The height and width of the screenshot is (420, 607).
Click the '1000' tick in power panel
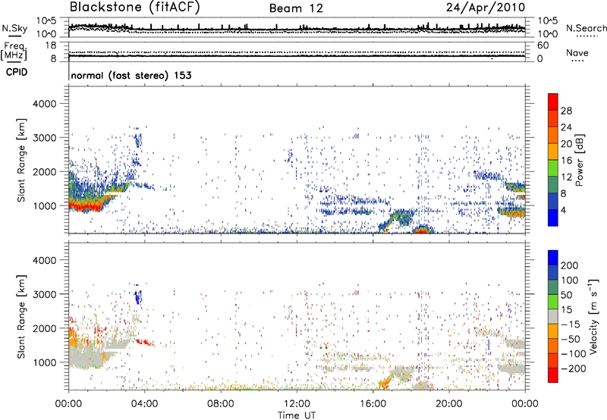44,205
